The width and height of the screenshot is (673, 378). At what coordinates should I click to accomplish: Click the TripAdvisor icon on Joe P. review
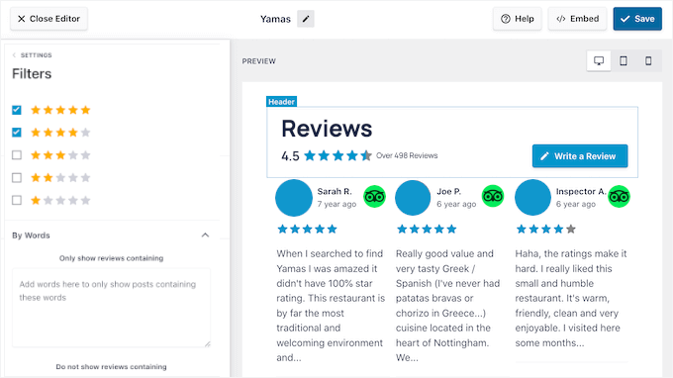pyautogui.click(x=493, y=196)
